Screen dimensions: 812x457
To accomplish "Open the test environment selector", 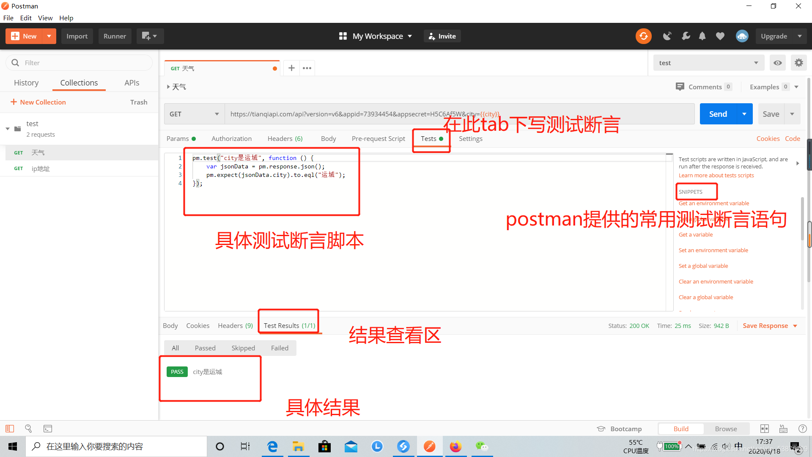I will (709, 63).
